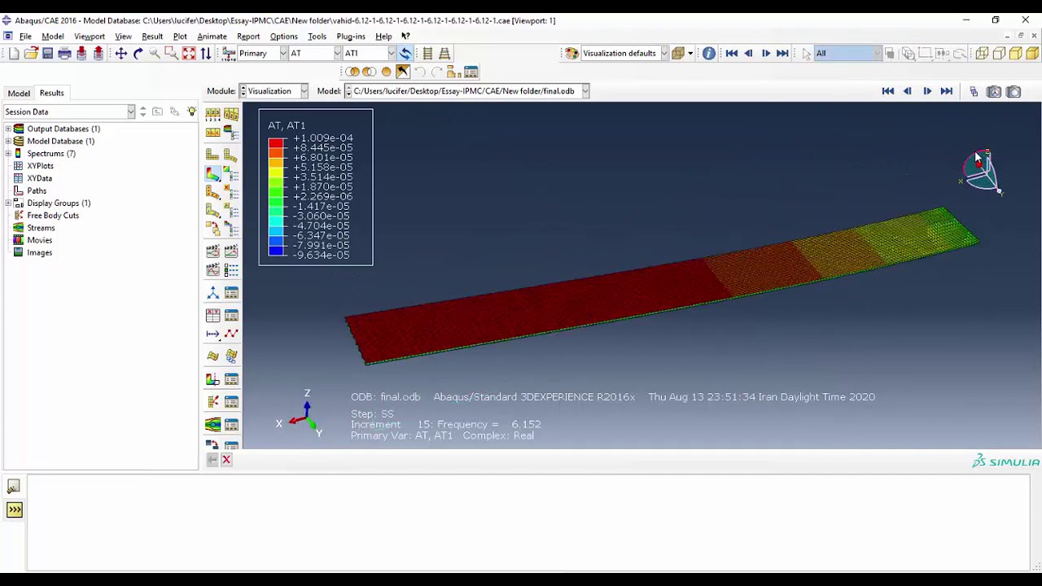Expand the Spectrums (7) node

coord(8,153)
